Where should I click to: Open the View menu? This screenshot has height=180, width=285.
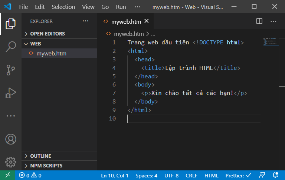pyautogui.click(x=88, y=7)
